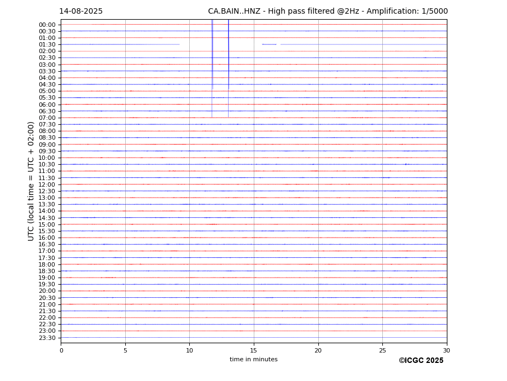The height and width of the screenshot is (381, 507).
Task: Click the x-axis tick label 10
Action: (189, 350)
